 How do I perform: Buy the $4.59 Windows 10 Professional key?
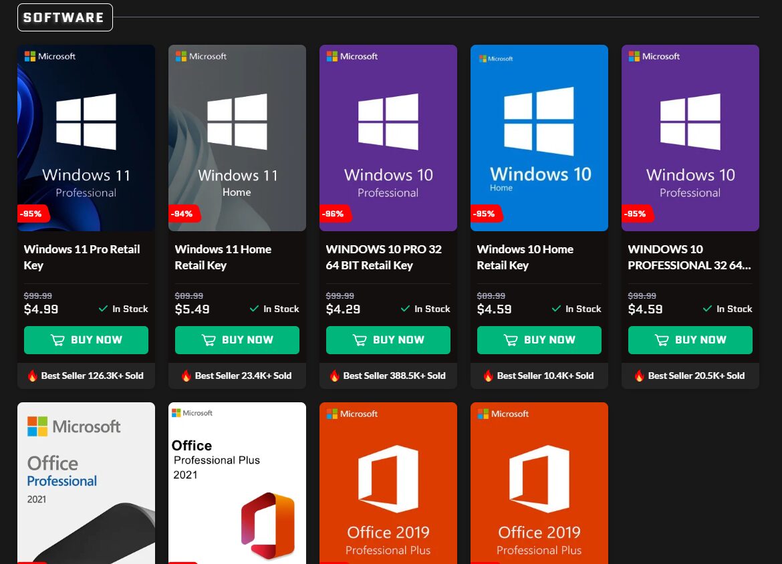tap(690, 340)
